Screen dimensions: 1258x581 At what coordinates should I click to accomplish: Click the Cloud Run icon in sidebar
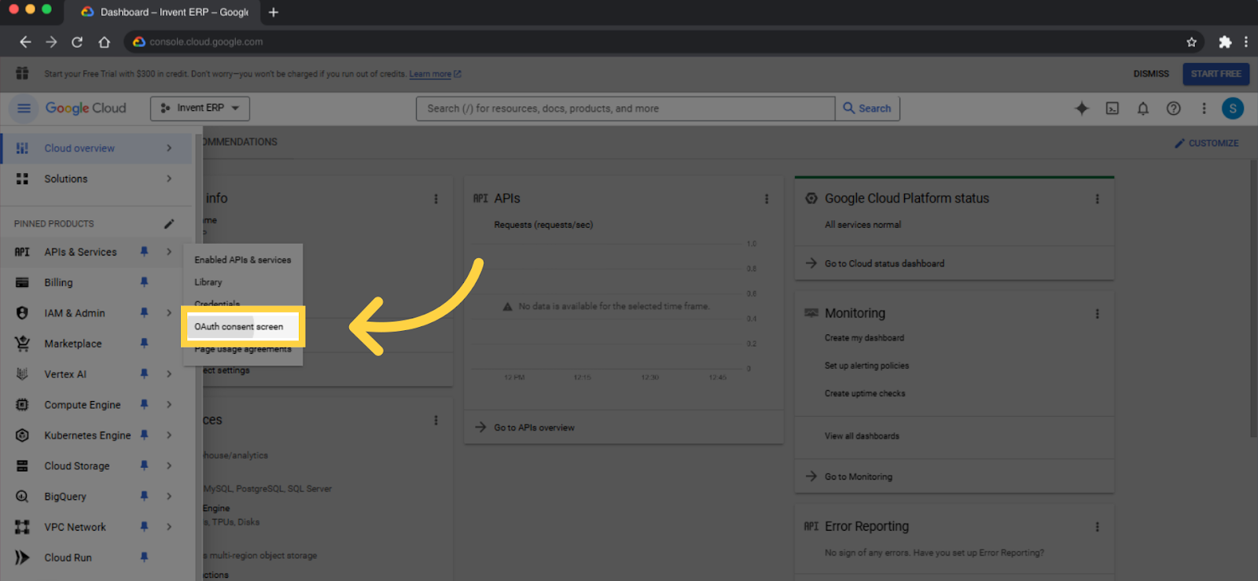coord(22,557)
